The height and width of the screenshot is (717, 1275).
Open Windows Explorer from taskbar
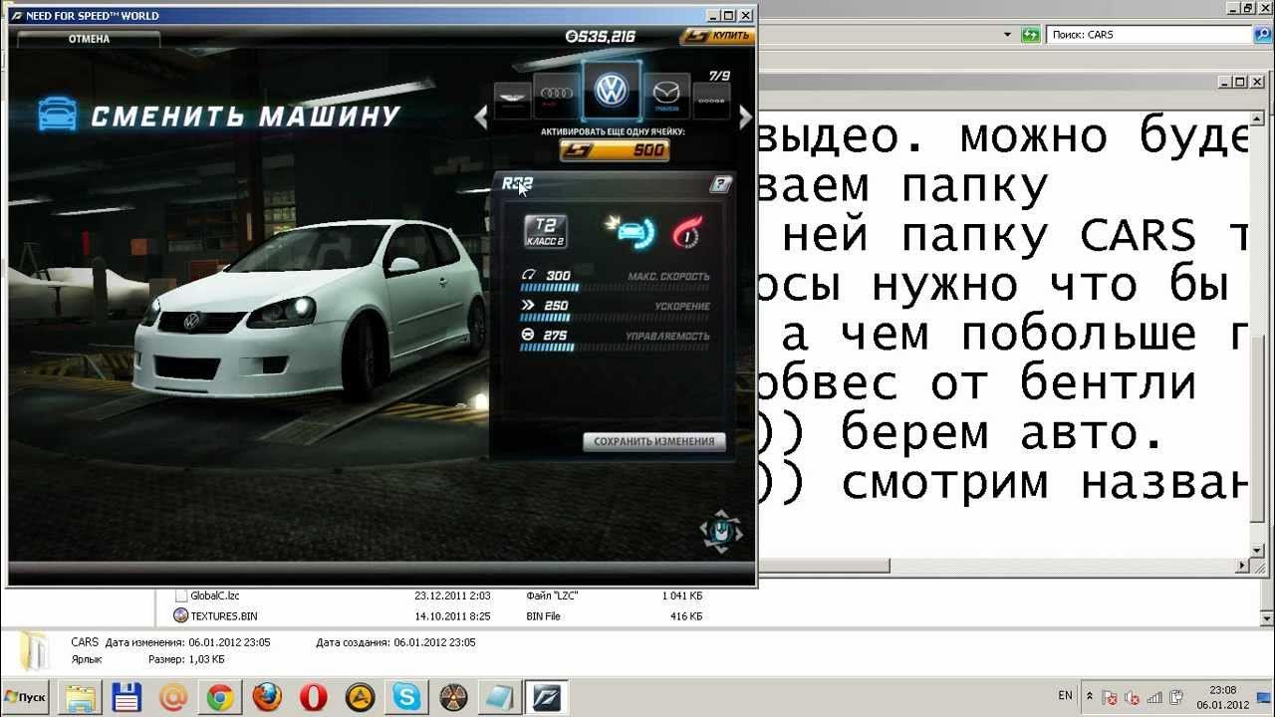pyautogui.click(x=81, y=697)
